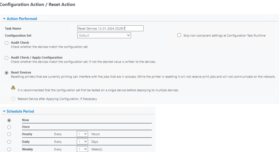Select the Hourly schedule radio button
Screen dimensions: 280x152
coord(9,134)
